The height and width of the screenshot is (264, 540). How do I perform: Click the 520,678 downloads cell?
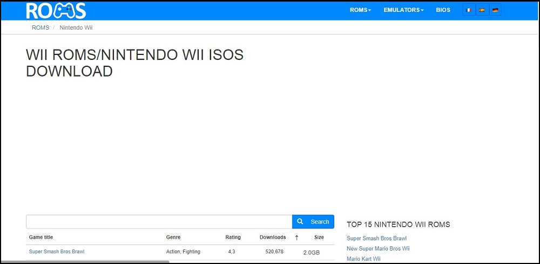point(274,252)
